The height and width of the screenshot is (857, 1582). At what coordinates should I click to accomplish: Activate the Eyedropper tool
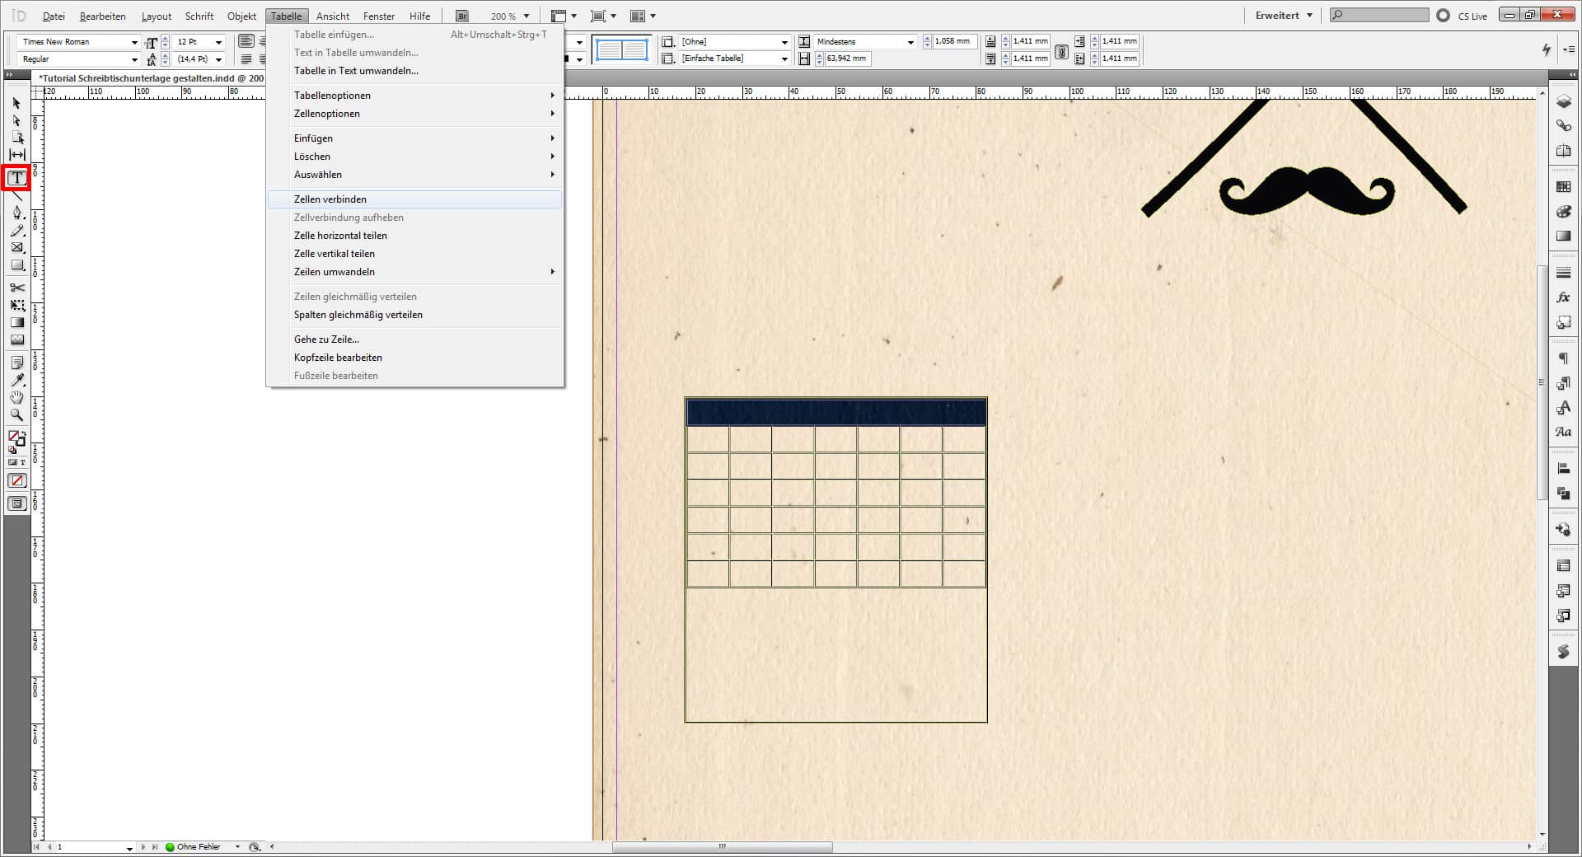pos(16,381)
